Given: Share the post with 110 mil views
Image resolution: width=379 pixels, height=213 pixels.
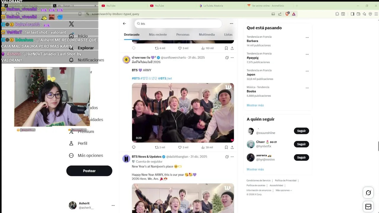Looking at the screenshot, I should [232, 48].
